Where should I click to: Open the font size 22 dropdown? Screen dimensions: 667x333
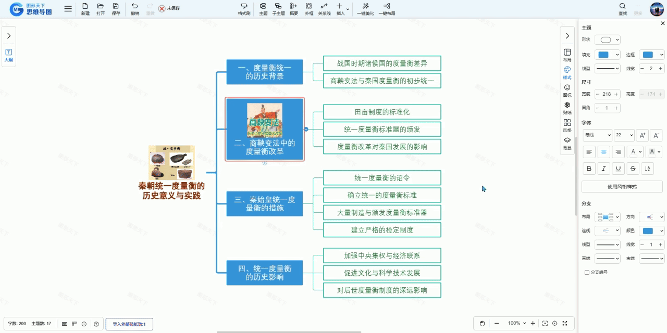coord(624,135)
